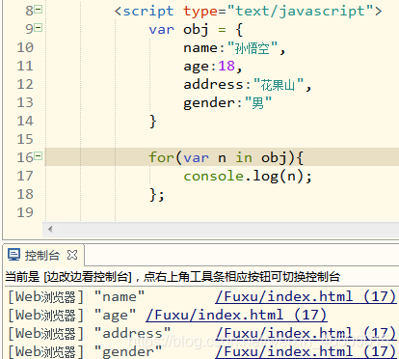Select the 控制台 console tab
Image resolution: width=399 pixels, height=359 pixels.
[42, 256]
